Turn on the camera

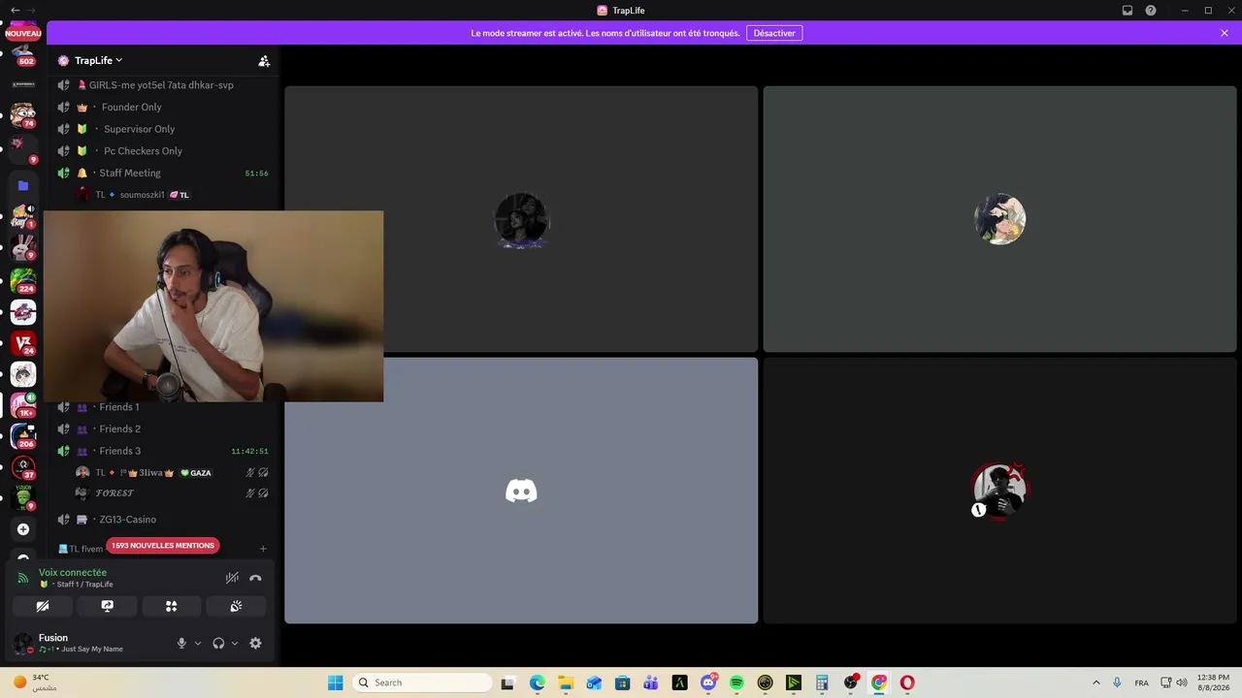click(43, 607)
